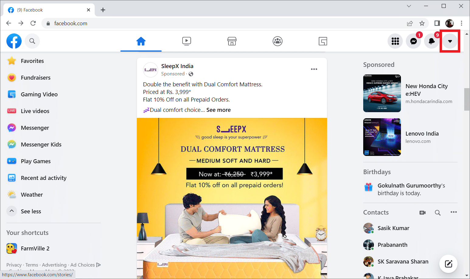Open the Watch video tab
This screenshot has height=279, width=470.
(186, 41)
